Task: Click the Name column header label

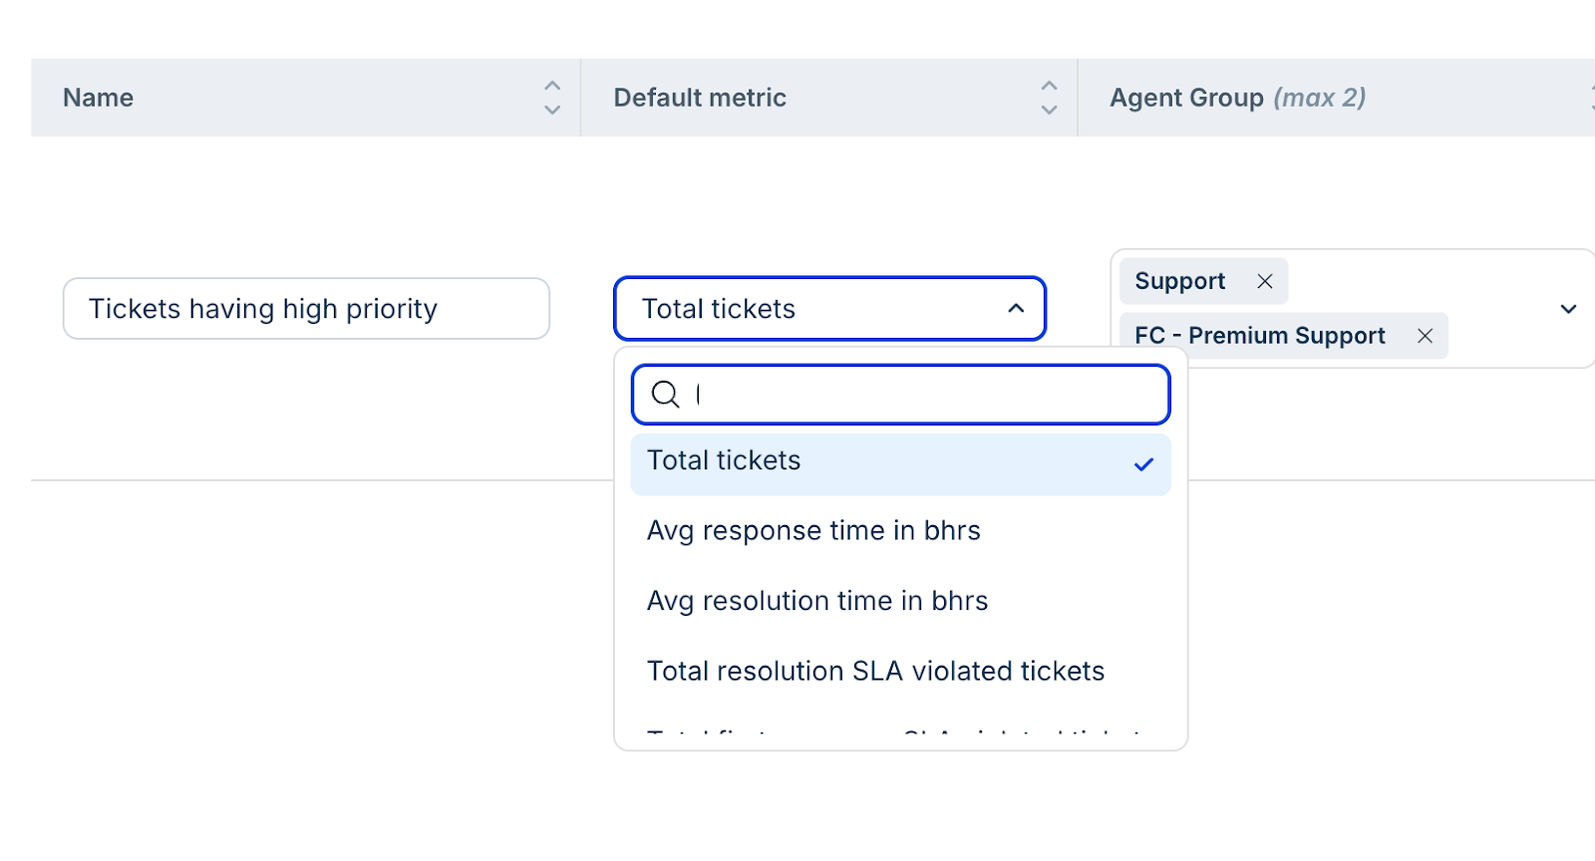Action: 99,98
